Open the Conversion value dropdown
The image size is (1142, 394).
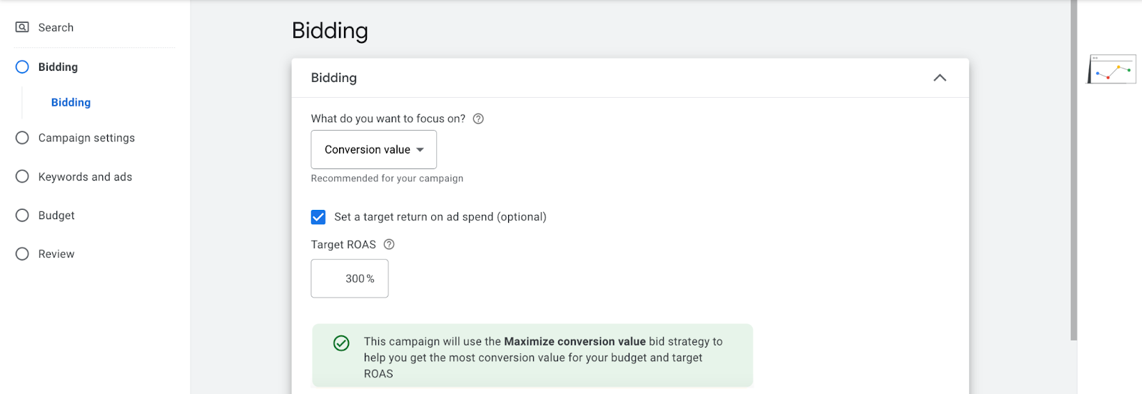click(374, 150)
